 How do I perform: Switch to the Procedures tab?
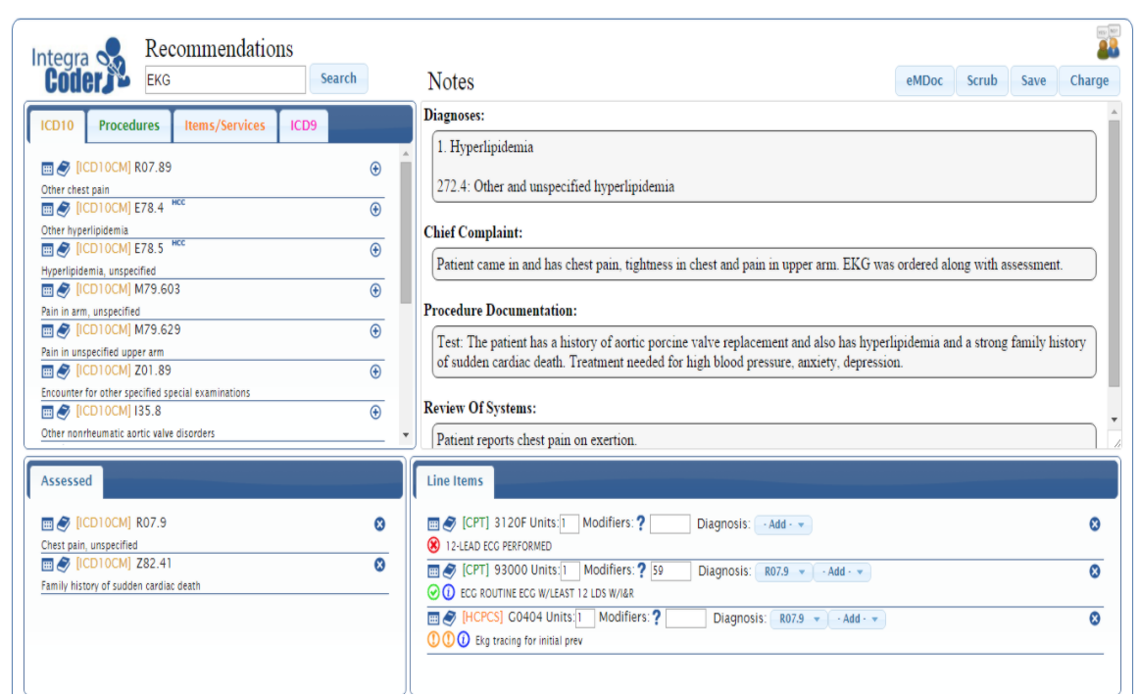(128, 125)
